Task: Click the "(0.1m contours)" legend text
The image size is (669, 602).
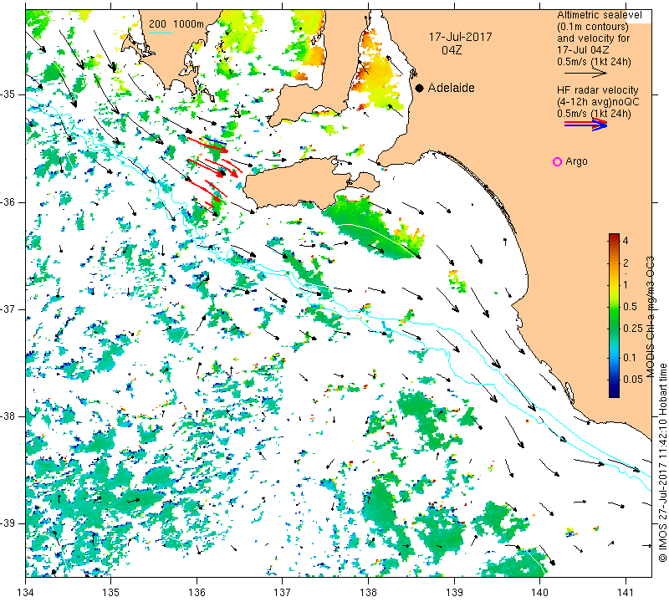Action: (x=593, y=27)
